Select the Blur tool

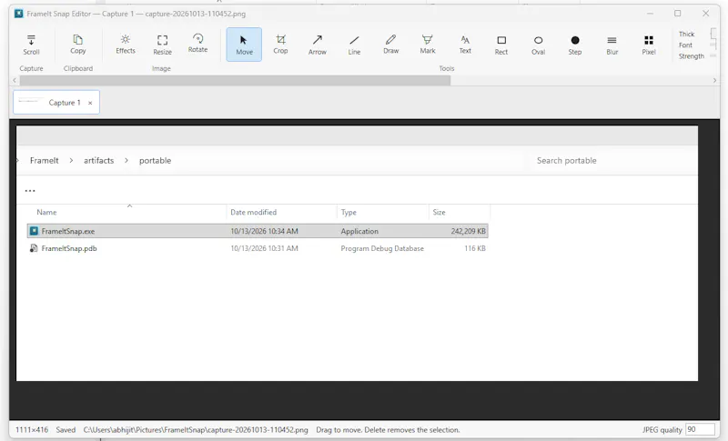coord(612,45)
